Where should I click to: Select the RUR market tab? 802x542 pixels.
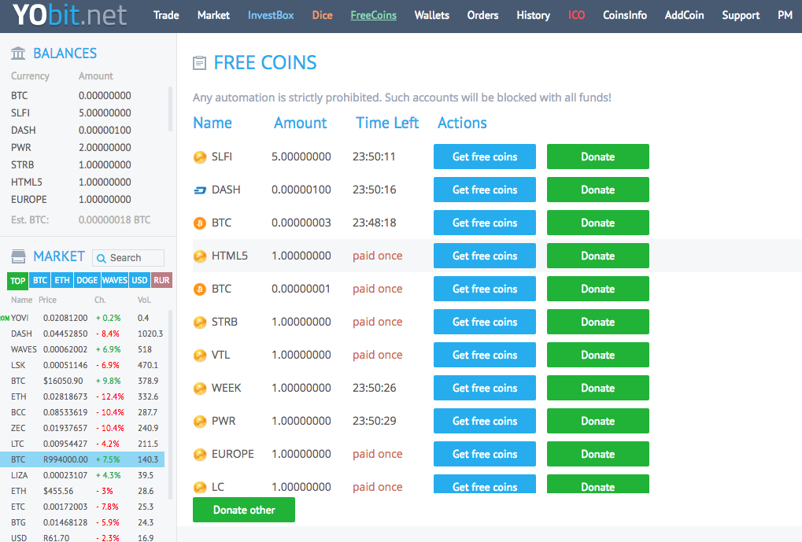tap(161, 280)
